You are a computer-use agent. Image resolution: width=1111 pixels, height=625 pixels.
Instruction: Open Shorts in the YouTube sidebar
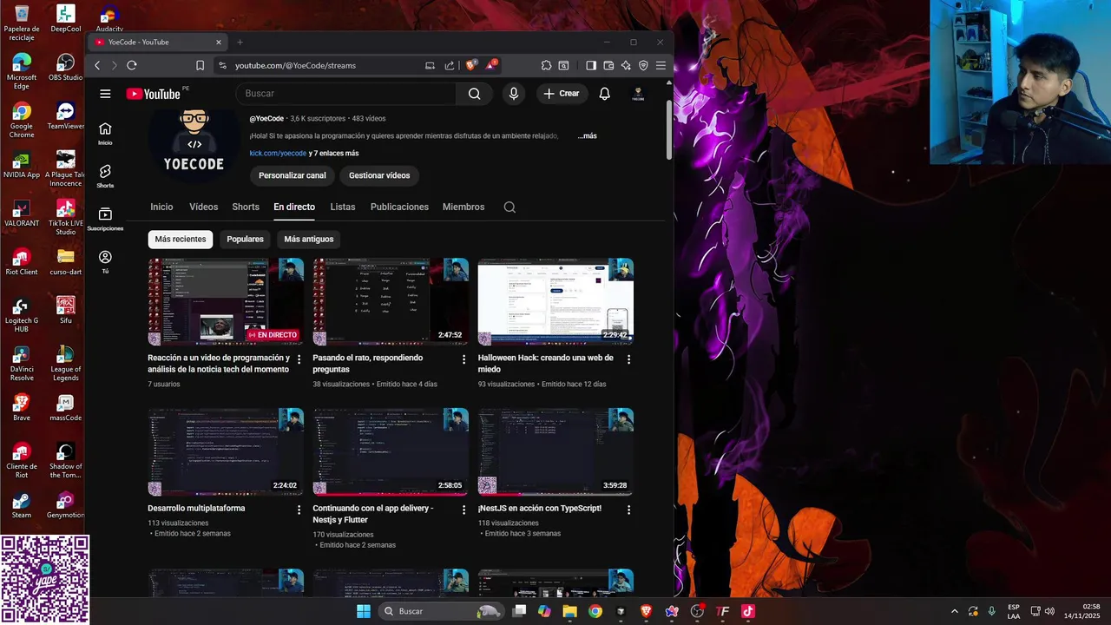pyautogui.click(x=105, y=176)
